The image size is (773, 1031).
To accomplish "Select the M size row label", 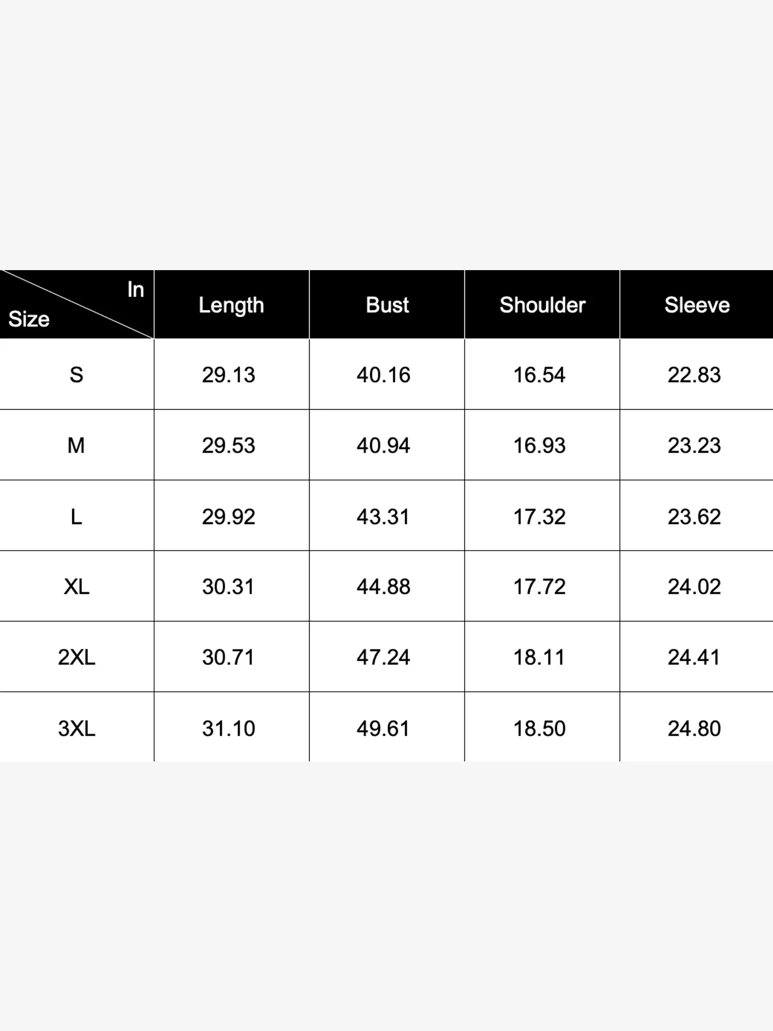I will point(76,445).
